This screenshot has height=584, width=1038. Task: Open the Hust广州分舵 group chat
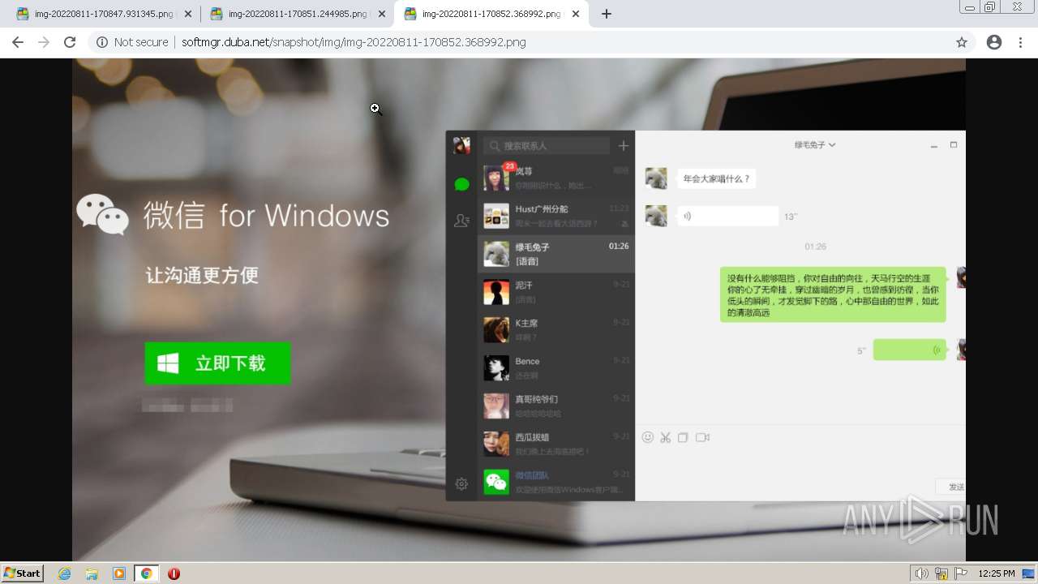(x=556, y=216)
